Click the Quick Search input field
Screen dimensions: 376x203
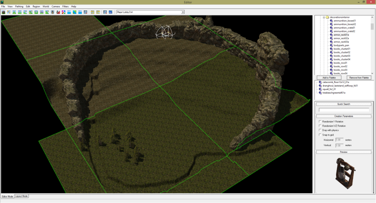coord(344,110)
